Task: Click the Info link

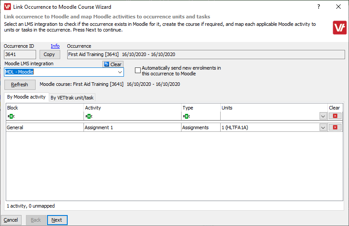Action: tap(55, 46)
